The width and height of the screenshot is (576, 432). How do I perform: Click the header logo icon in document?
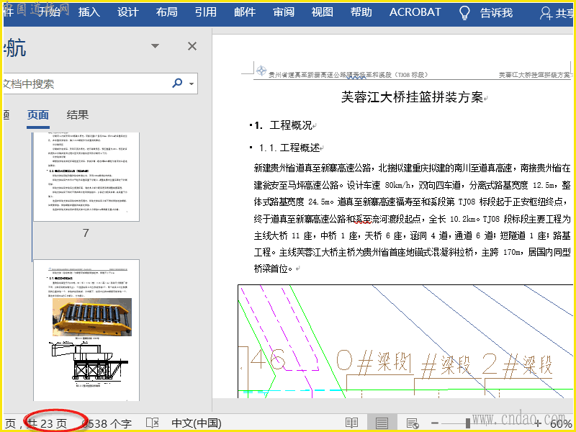(261, 71)
